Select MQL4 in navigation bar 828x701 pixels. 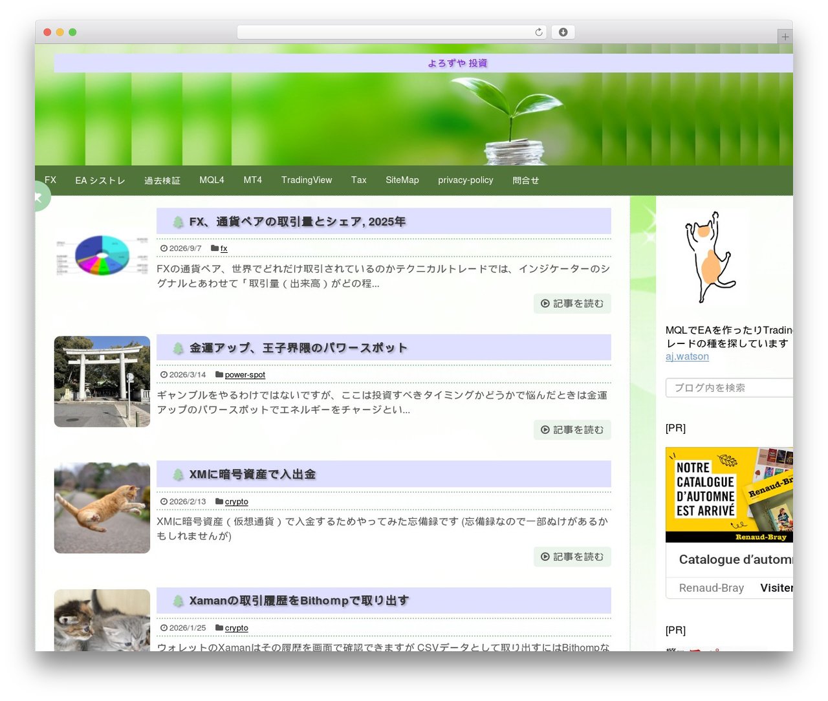tap(212, 180)
